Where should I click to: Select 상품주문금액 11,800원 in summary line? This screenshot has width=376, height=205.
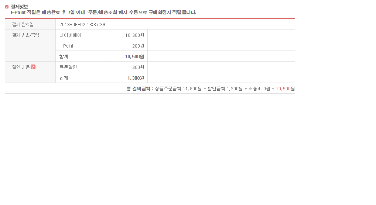click(x=178, y=88)
